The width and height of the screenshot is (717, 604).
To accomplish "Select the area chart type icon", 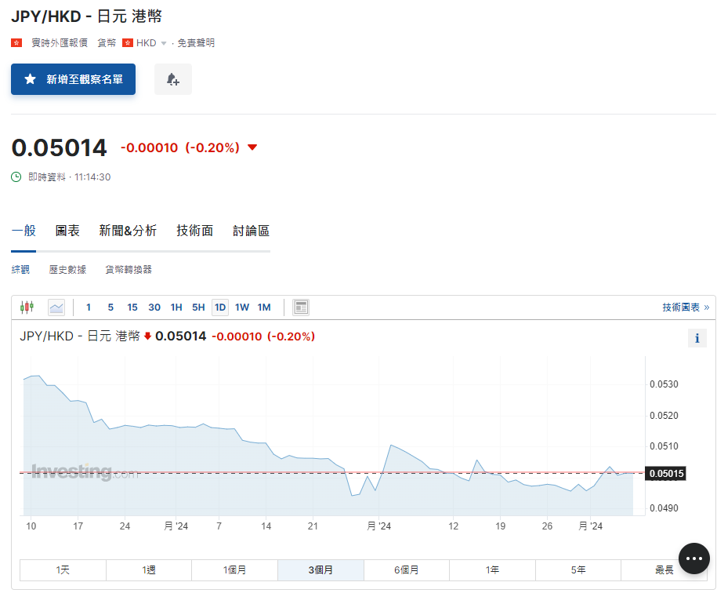I will tap(56, 307).
